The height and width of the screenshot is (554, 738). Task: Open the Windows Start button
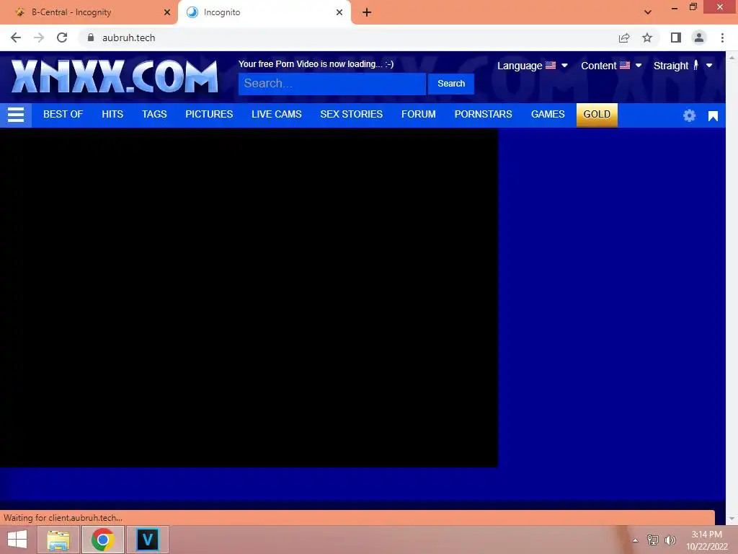coord(17,540)
